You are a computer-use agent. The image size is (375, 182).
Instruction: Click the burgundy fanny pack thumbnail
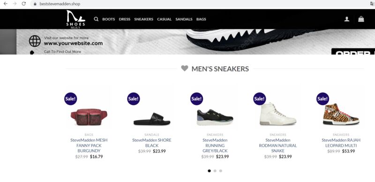pos(89,117)
